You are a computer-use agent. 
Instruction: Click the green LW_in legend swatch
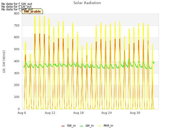[x=82, y=126]
